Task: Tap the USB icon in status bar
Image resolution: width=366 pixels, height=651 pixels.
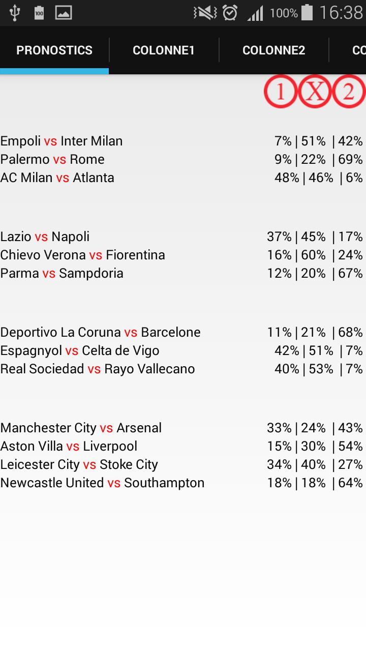Action: point(14,13)
